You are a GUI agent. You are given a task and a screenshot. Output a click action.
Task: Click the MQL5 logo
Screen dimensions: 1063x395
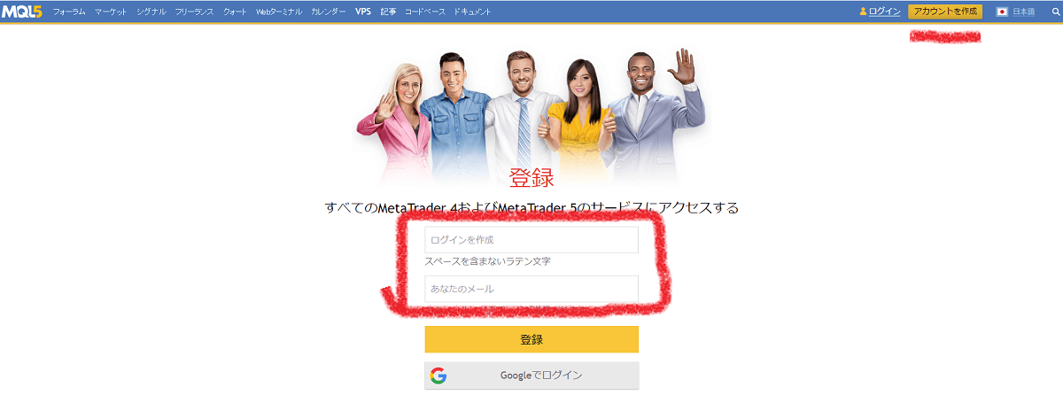pyautogui.click(x=22, y=12)
